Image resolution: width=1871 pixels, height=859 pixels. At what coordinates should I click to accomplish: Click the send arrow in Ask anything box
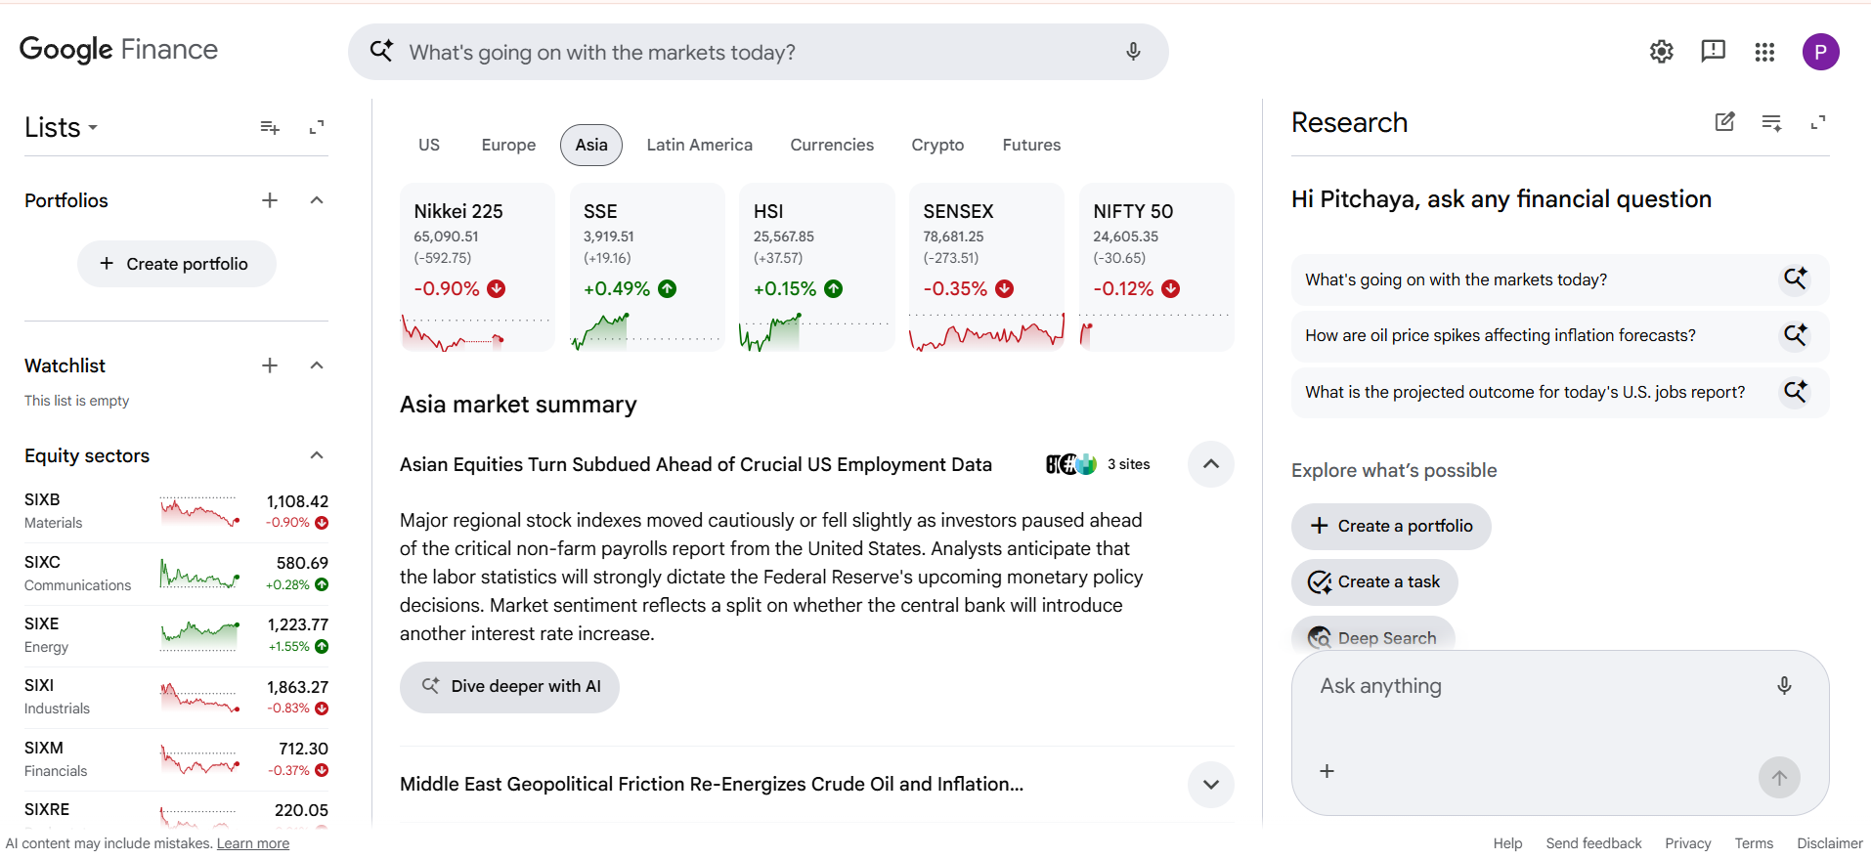[1779, 778]
